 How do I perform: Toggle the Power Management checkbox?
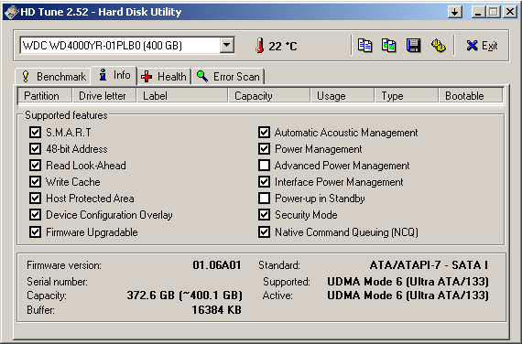click(264, 149)
